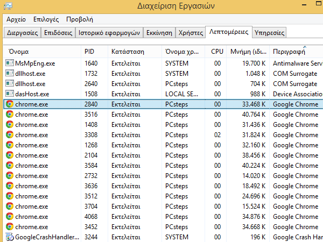Click the Chrome icon for PID 3308
The height and width of the screenshot is (242, 323).
[10, 134]
